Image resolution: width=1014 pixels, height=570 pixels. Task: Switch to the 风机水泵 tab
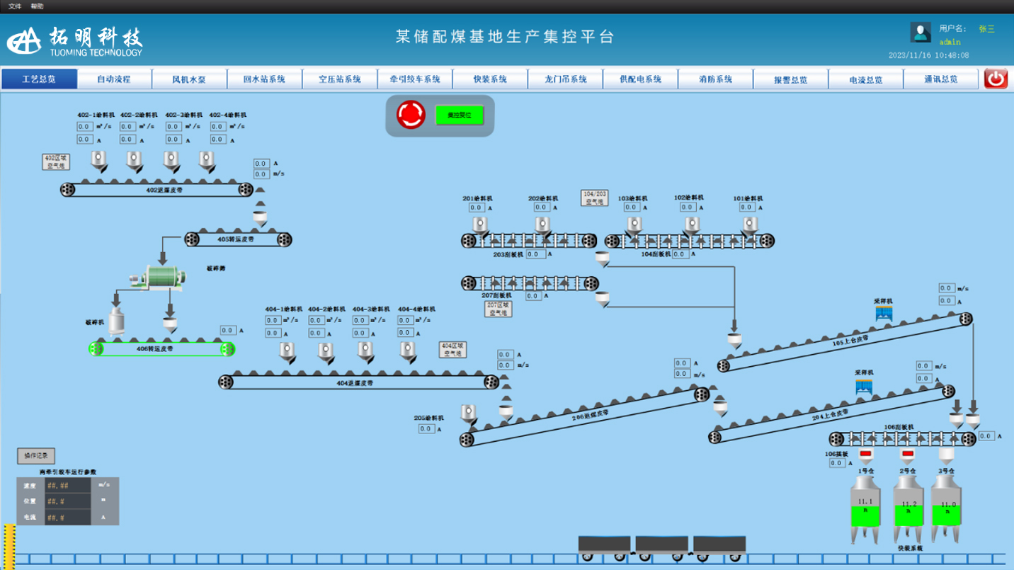click(x=189, y=79)
